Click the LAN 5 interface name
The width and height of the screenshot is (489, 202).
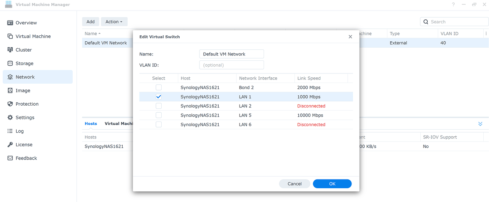coord(245,115)
